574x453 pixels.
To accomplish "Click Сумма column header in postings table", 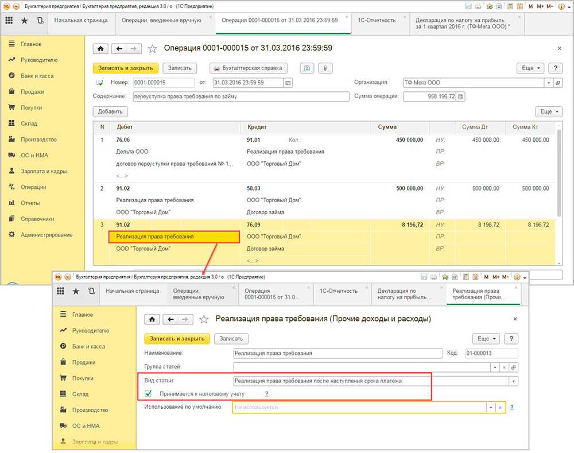I will click(387, 127).
